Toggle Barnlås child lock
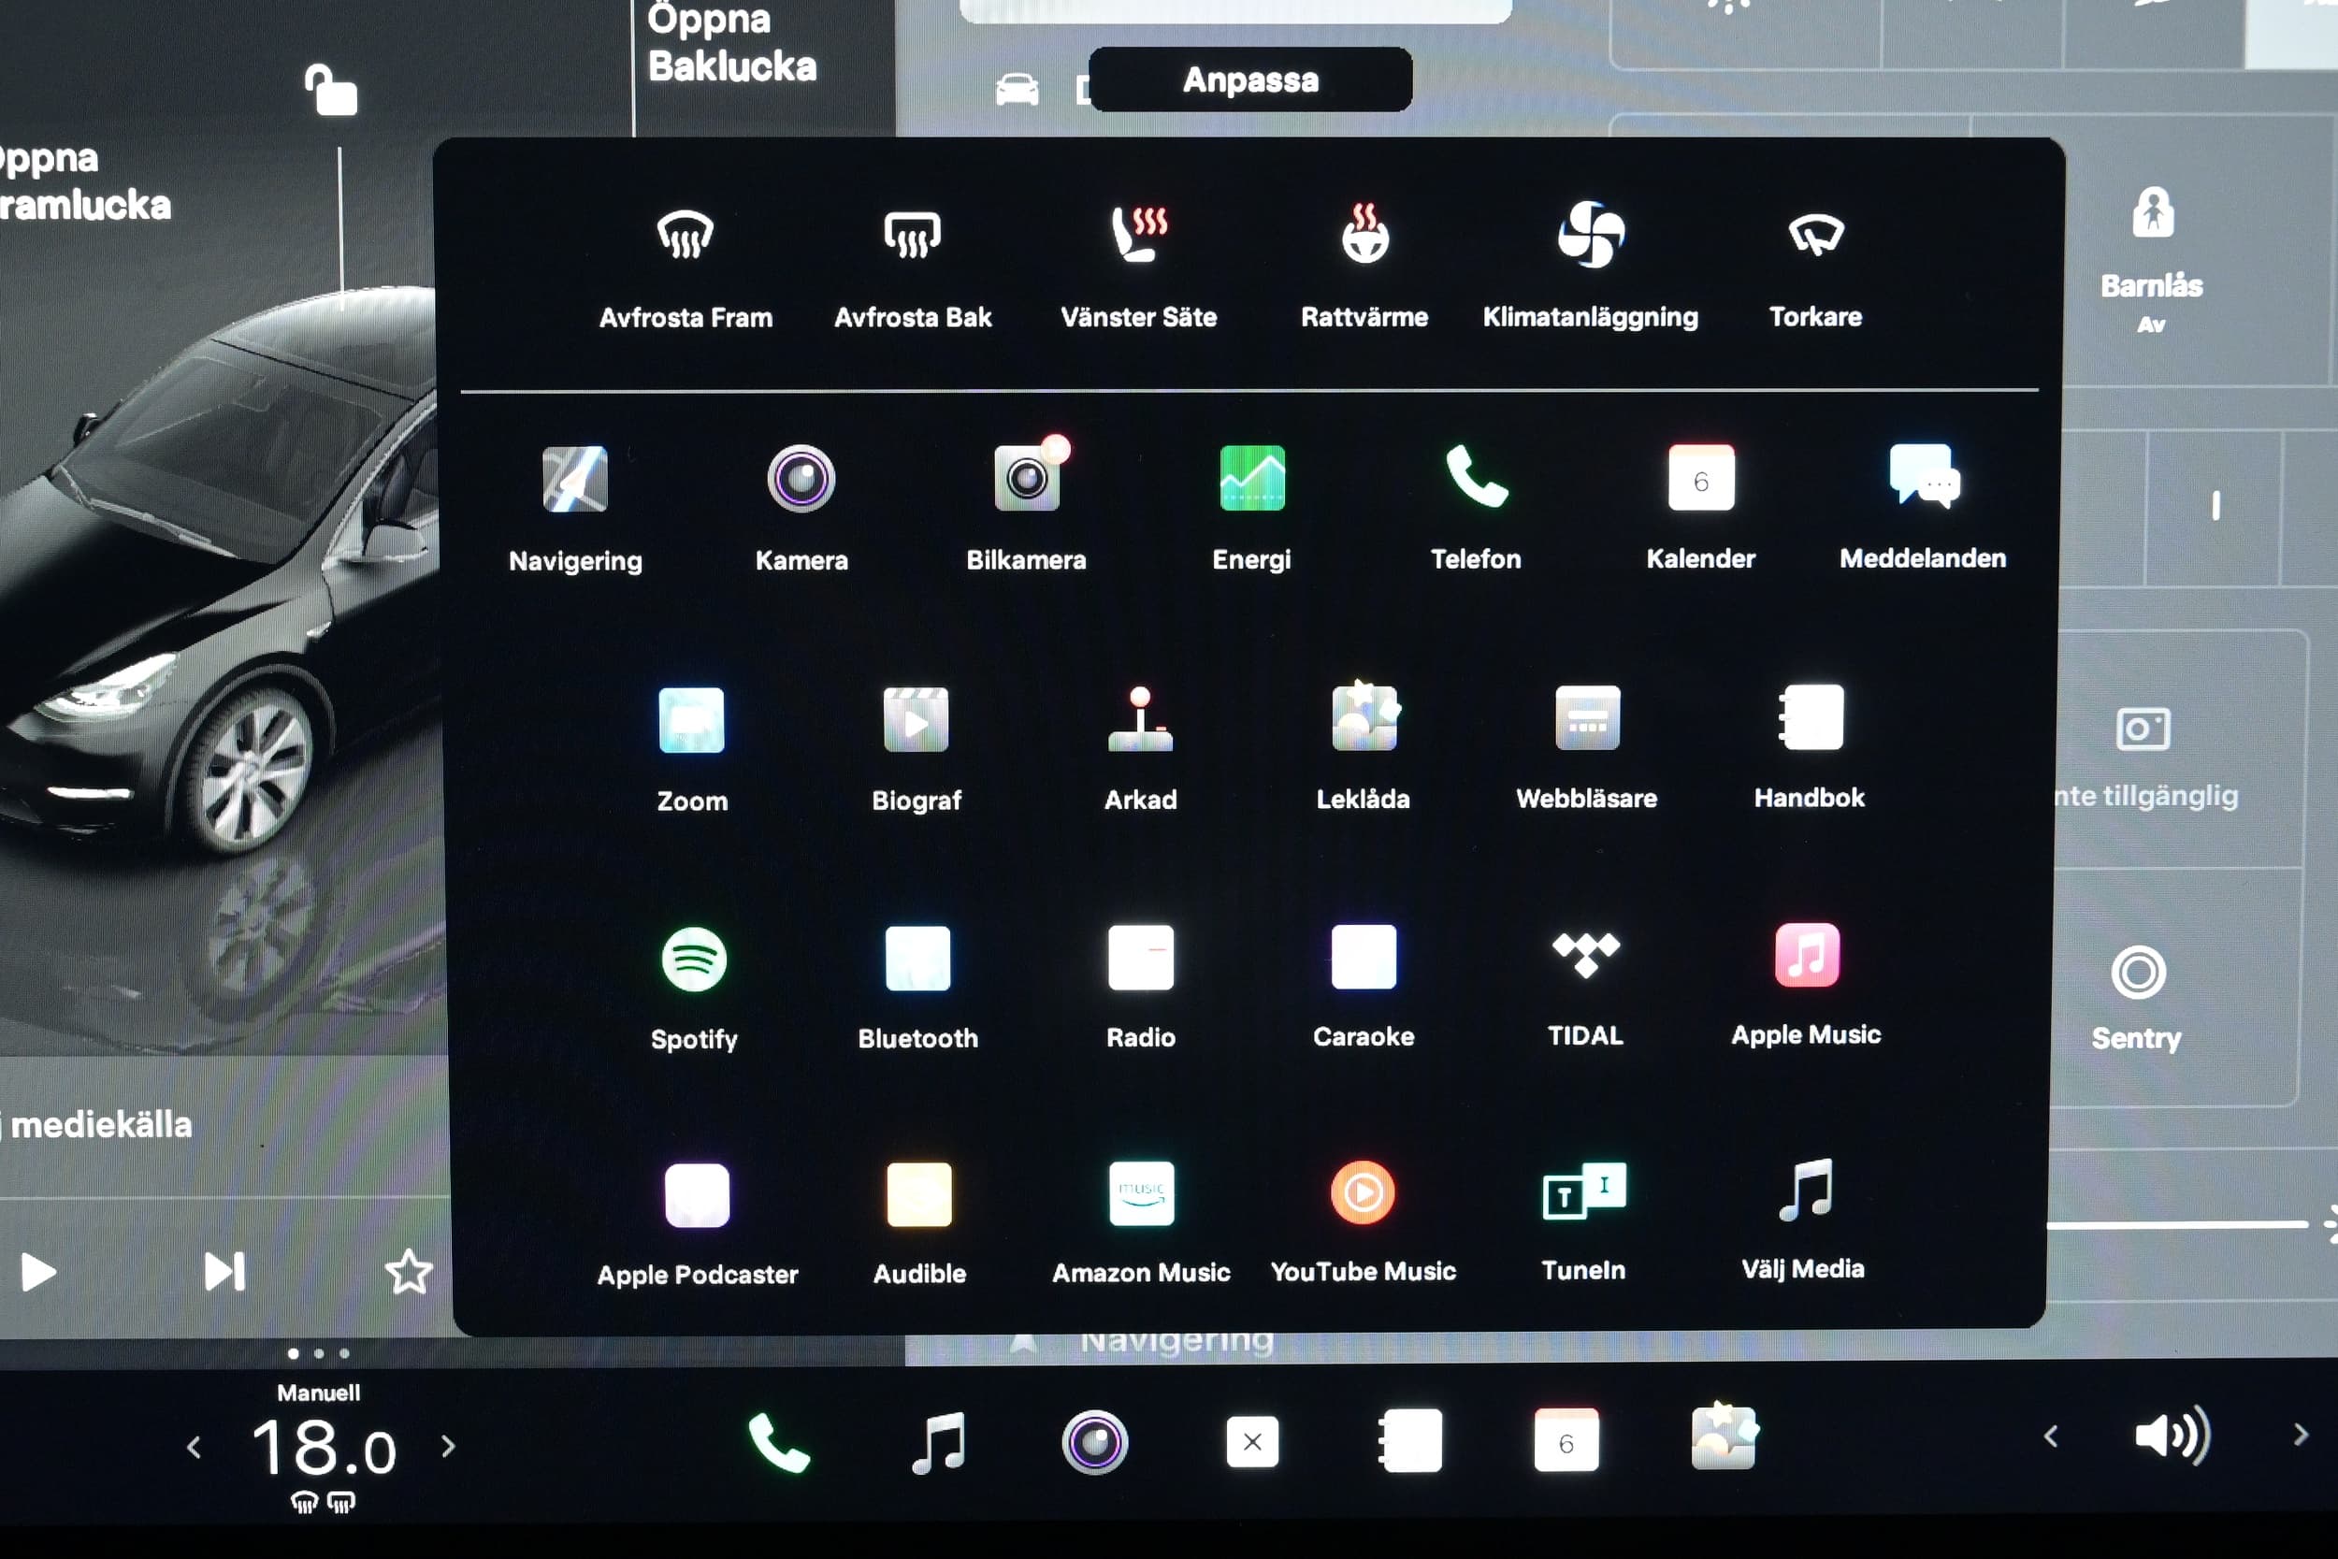 click(x=2152, y=261)
